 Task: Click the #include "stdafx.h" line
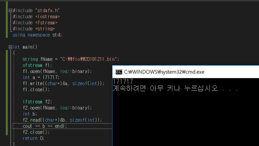click(36, 11)
